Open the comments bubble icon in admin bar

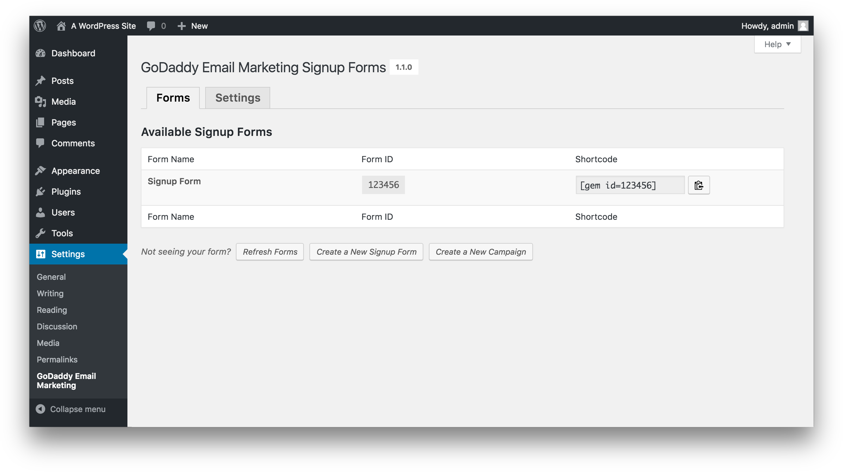(151, 26)
